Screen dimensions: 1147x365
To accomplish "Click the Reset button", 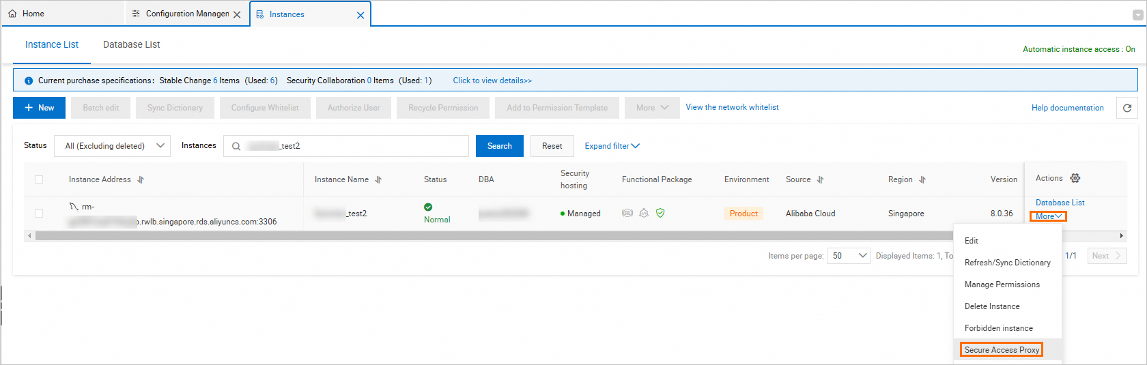I will [552, 146].
